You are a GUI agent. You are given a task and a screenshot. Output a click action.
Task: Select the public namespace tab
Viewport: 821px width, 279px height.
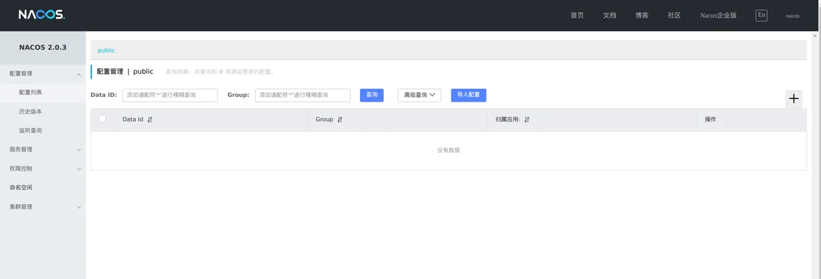(106, 50)
